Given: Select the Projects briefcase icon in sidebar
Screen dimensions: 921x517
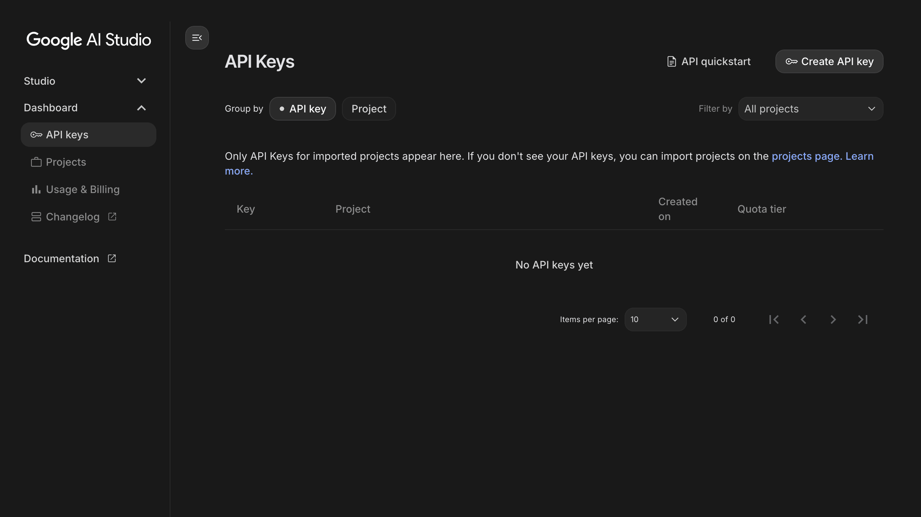Looking at the screenshot, I should pyautogui.click(x=36, y=162).
